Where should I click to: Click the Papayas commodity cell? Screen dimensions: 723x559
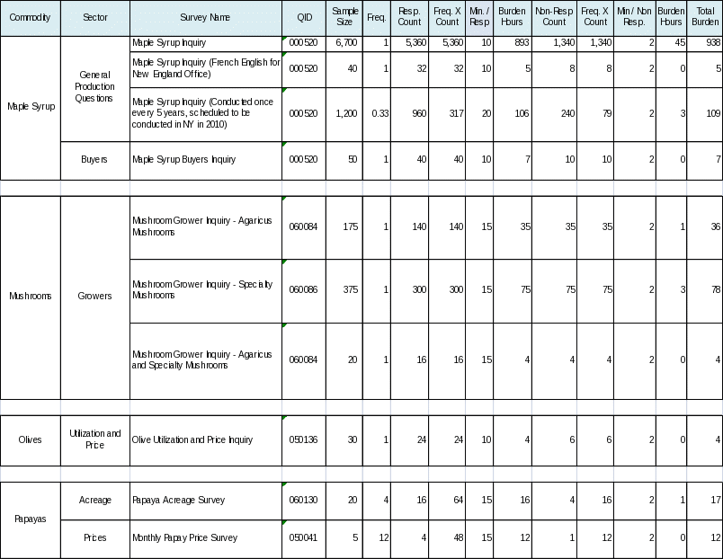31,519
